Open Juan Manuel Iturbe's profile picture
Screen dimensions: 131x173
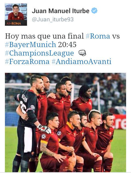click(x=16, y=15)
